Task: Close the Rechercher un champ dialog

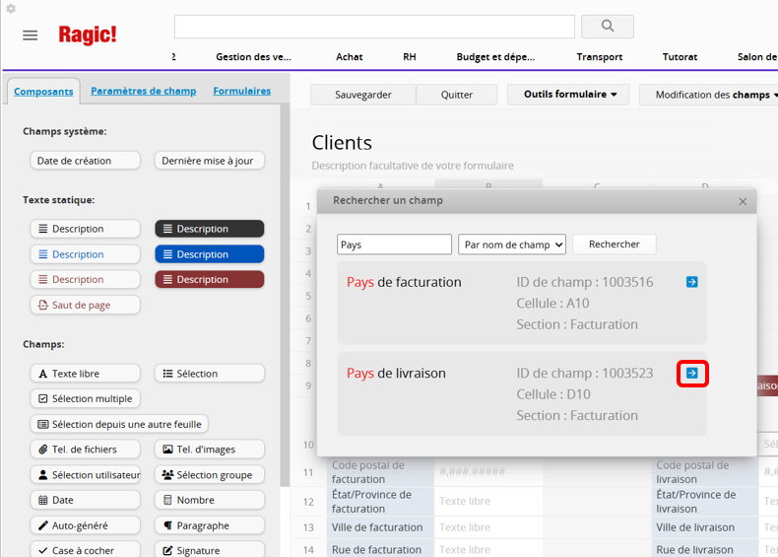Action: coord(743,201)
